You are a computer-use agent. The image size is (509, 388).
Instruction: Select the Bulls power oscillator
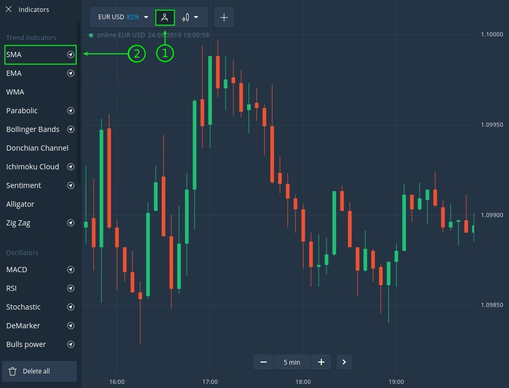pyautogui.click(x=26, y=344)
